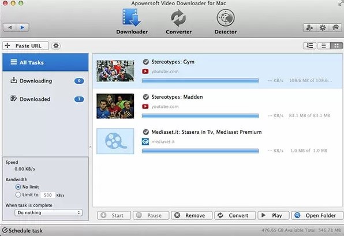
Task: Click the Stereotypes: Madden title text
Action: 177,97
